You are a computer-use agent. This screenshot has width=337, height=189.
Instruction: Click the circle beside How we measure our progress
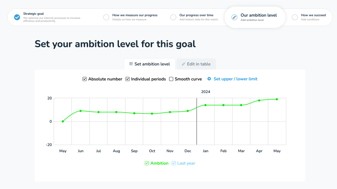106,17
